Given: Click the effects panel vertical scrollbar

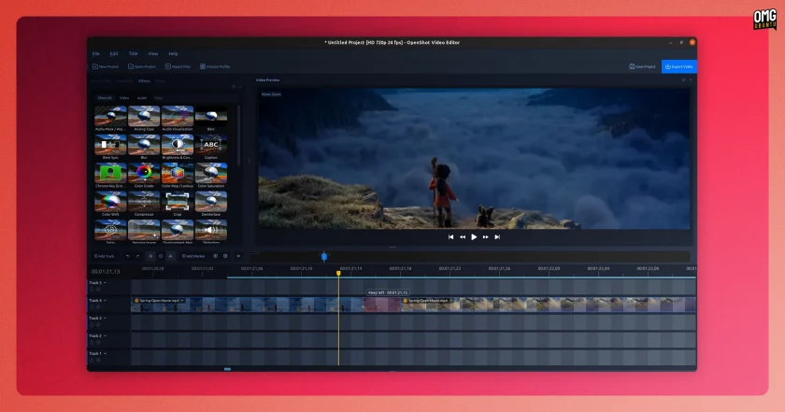Looking at the screenshot, I should [x=238, y=135].
